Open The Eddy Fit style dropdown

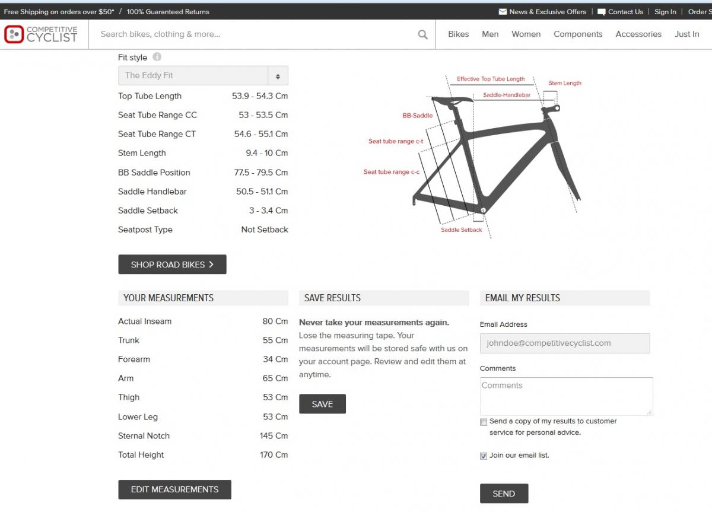[x=203, y=75]
